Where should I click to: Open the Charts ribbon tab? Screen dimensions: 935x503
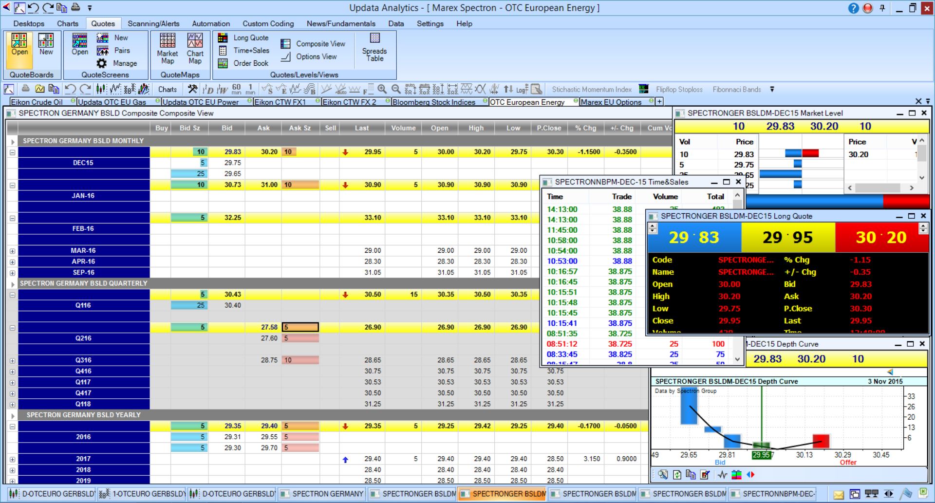[x=67, y=23]
